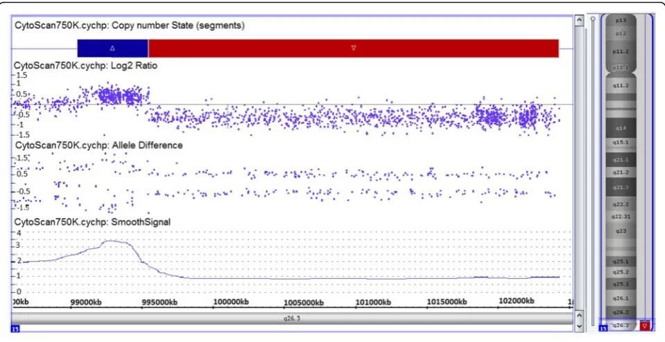Click scroll up arrow on the vertical scrollbar
This screenshot has width=665, height=342.
click(579, 20)
